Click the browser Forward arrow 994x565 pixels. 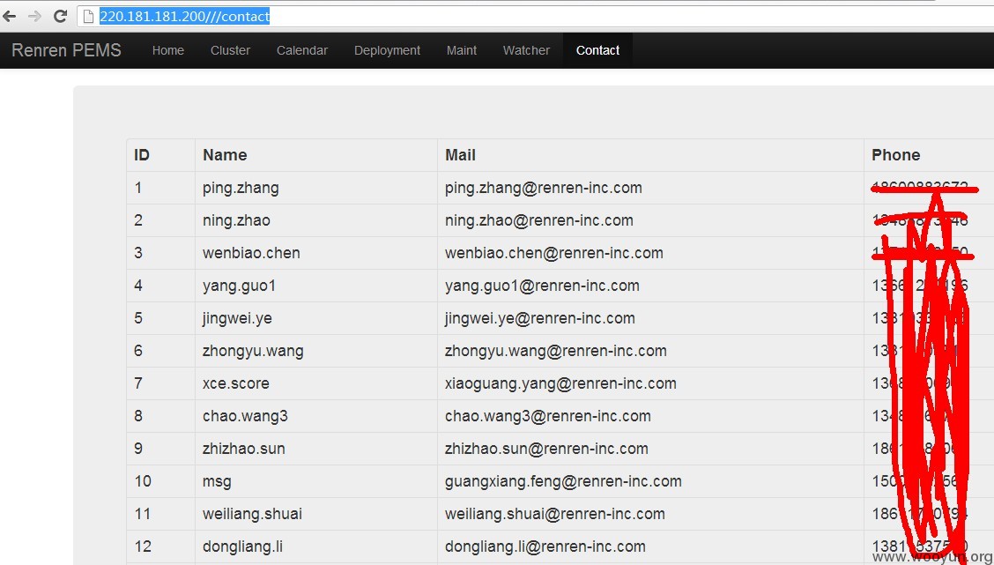point(35,17)
